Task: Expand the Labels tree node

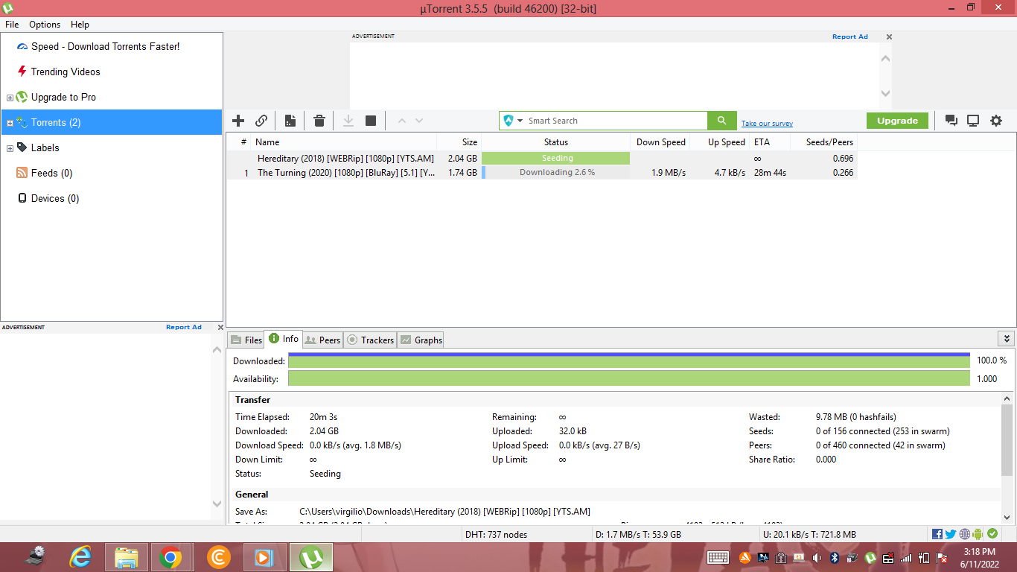Action: tap(10, 148)
